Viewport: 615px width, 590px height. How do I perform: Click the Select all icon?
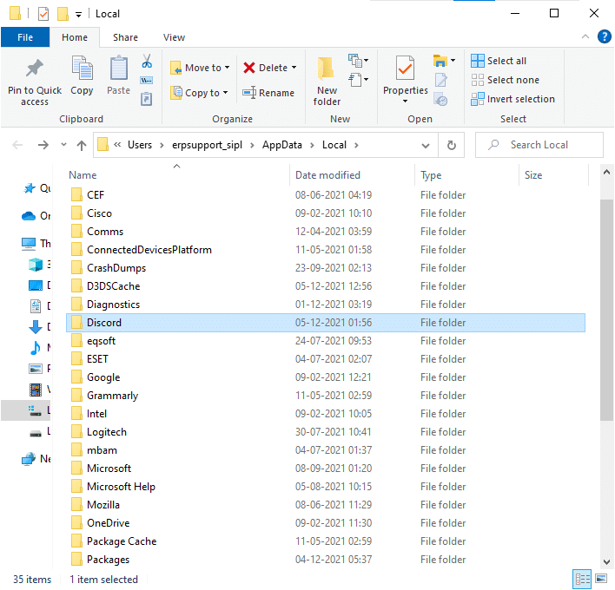click(x=478, y=61)
